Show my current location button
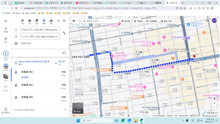Viewport: 220px width, 124px height. point(214,98)
